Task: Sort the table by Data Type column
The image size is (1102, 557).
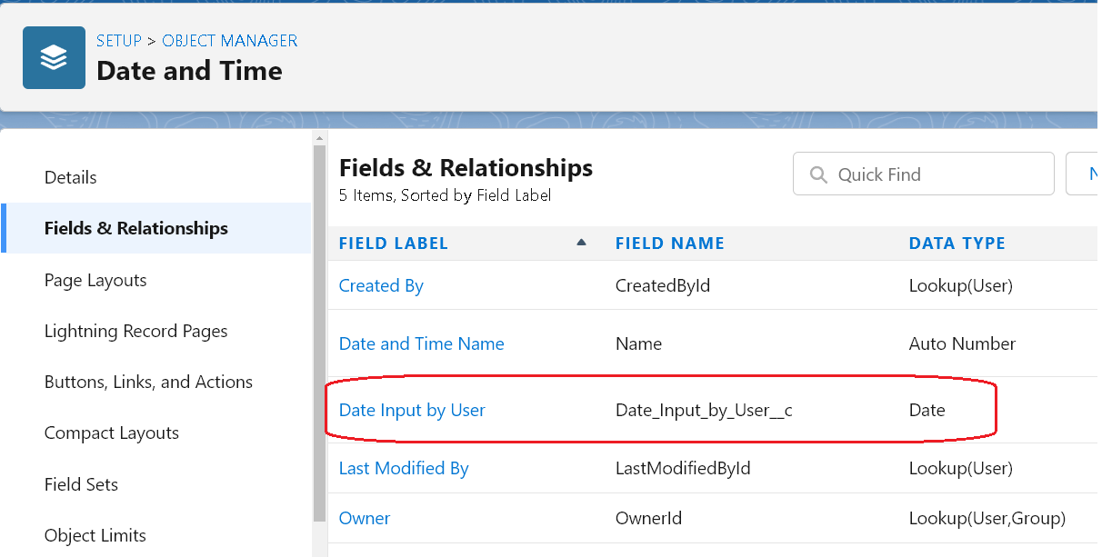Action: tap(957, 243)
